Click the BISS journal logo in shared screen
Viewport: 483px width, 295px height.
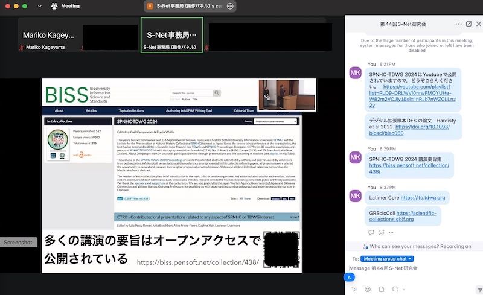pyautogui.click(x=78, y=95)
